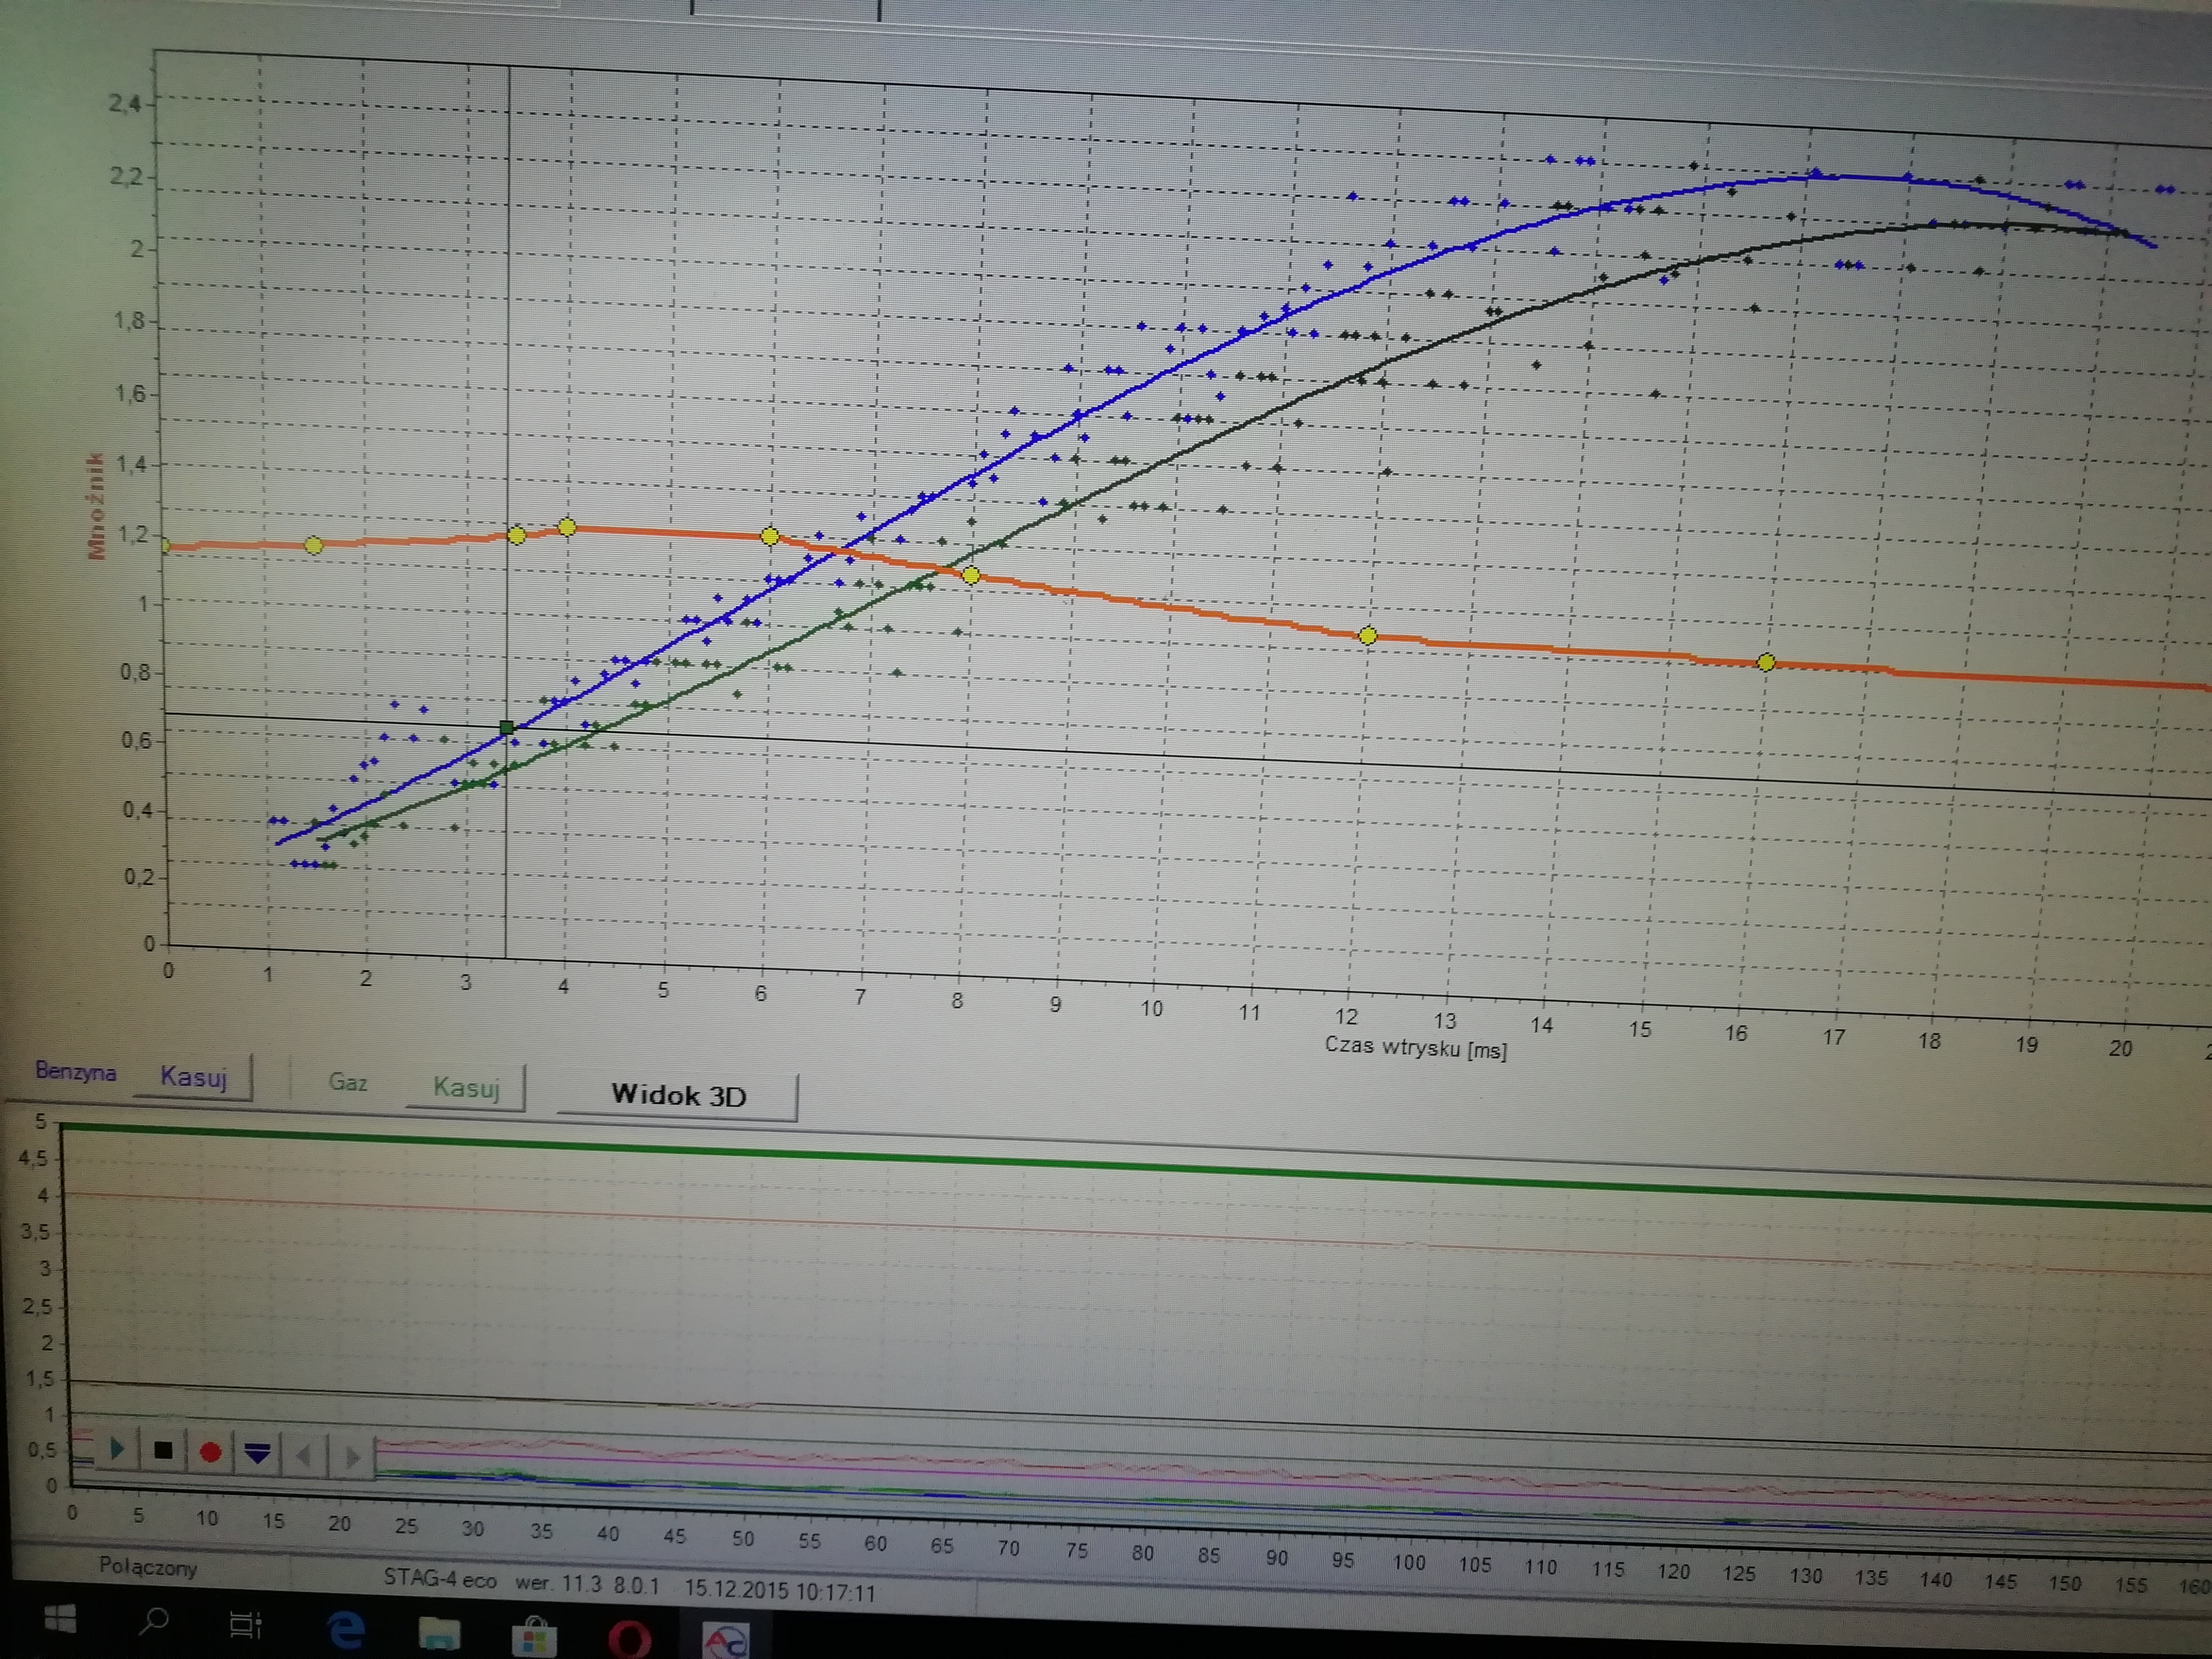Select yellow multiplier point near 12 ms
The width and height of the screenshot is (2212, 1659).
(x=1367, y=635)
